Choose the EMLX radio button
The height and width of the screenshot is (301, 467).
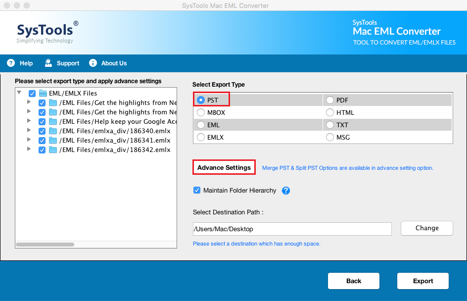pos(201,138)
